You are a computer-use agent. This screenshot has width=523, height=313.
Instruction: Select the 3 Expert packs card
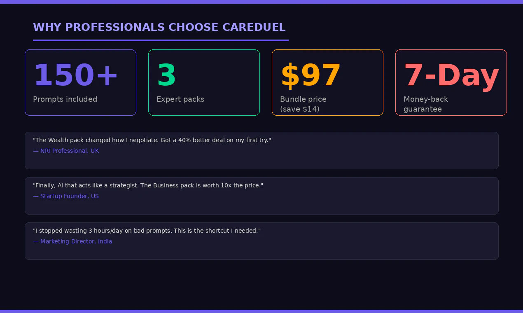point(204,82)
